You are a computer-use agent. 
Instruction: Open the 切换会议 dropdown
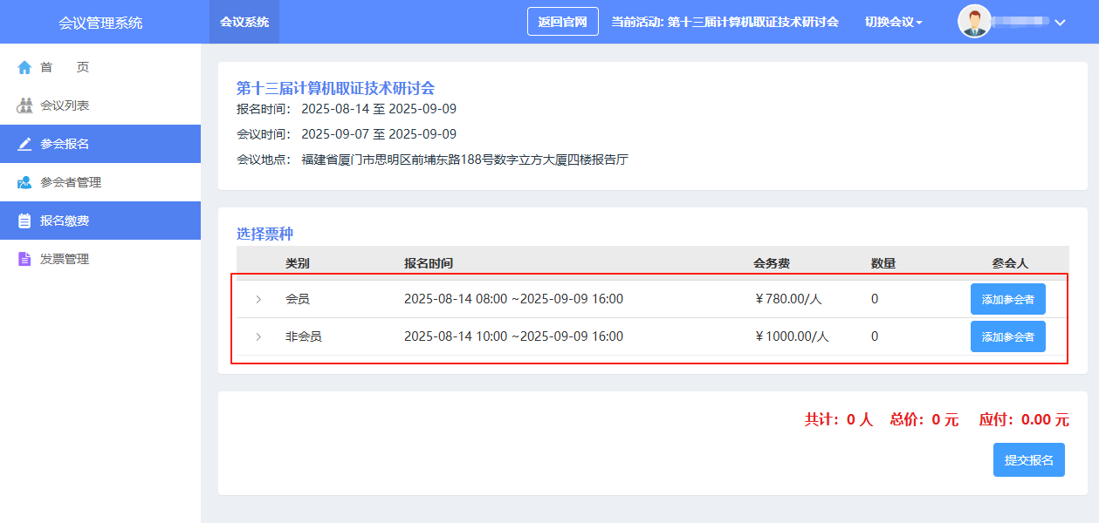[x=893, y=22]
